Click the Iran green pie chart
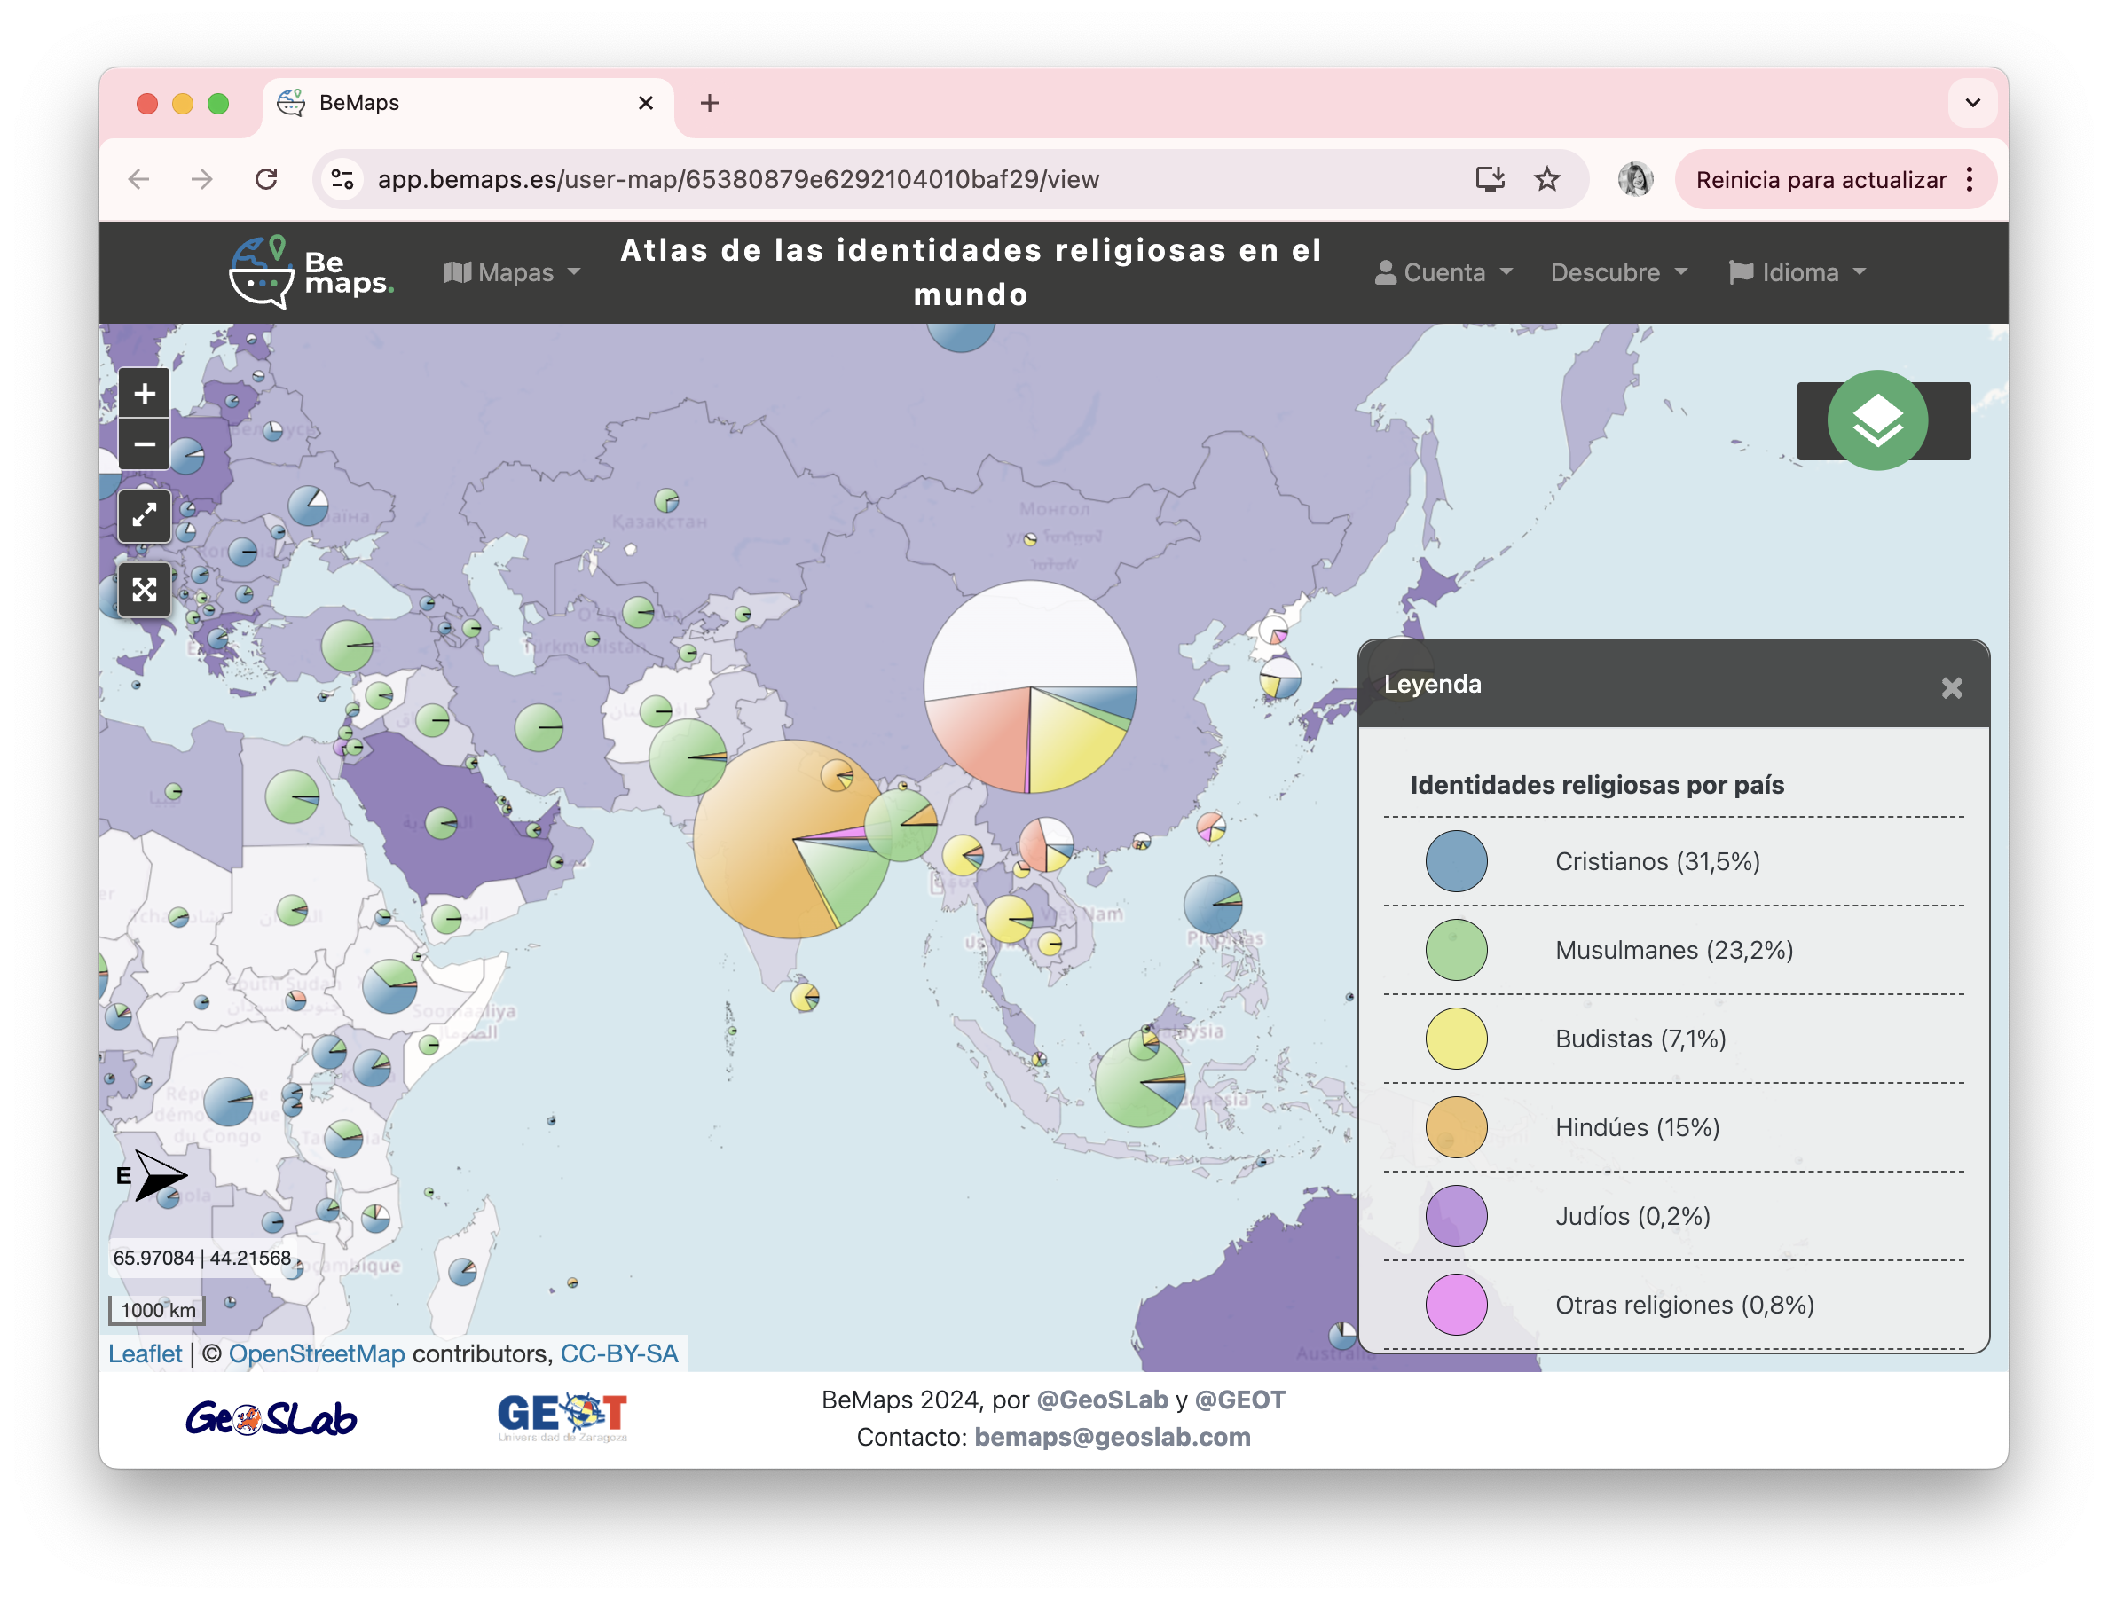2108x1600 pixels. point(539,727)
